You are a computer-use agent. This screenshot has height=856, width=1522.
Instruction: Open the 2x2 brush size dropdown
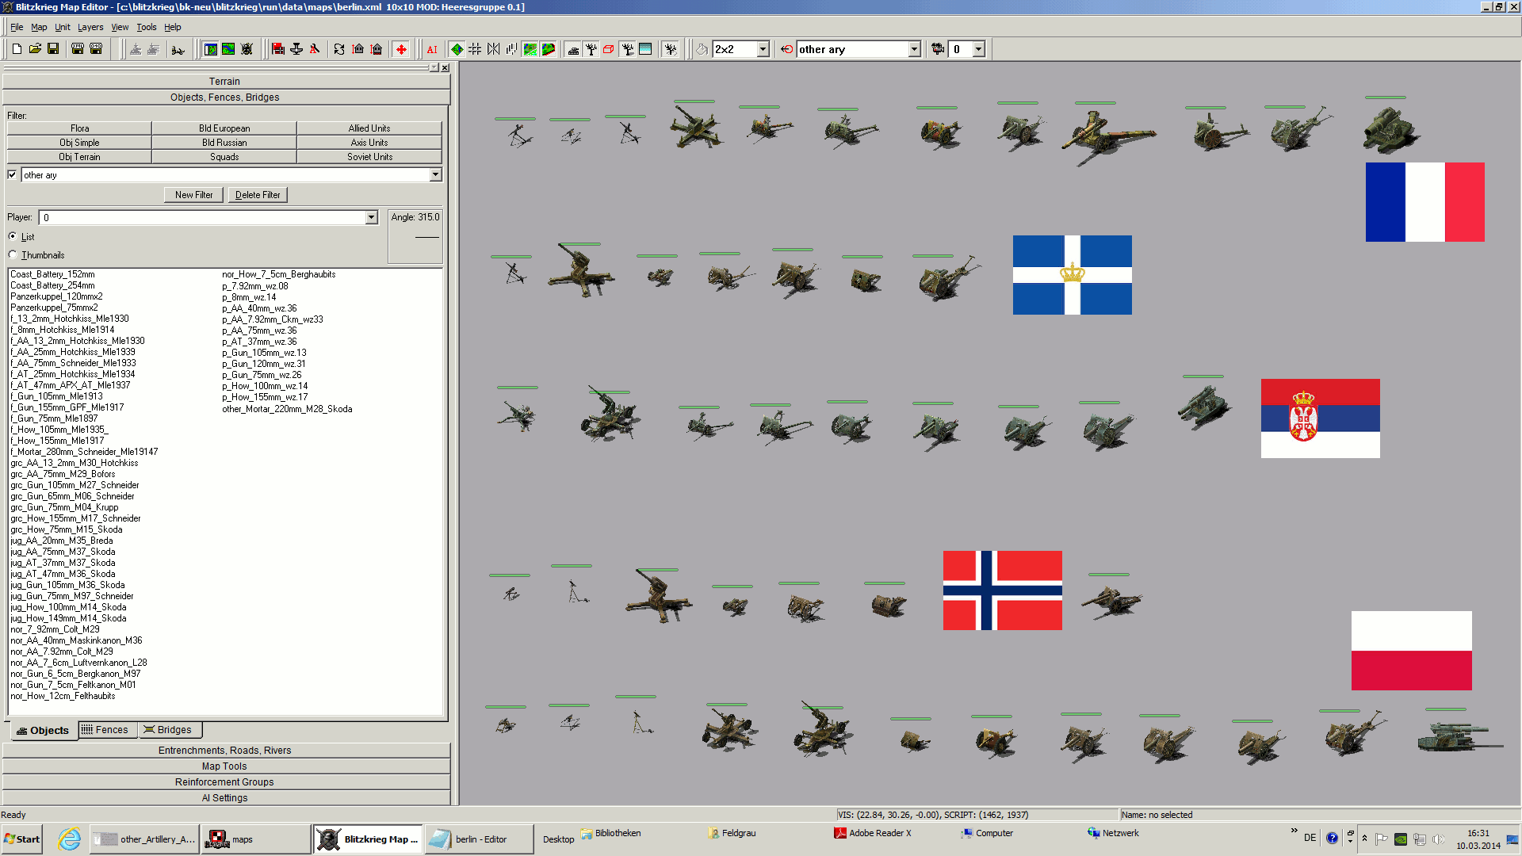763,49
